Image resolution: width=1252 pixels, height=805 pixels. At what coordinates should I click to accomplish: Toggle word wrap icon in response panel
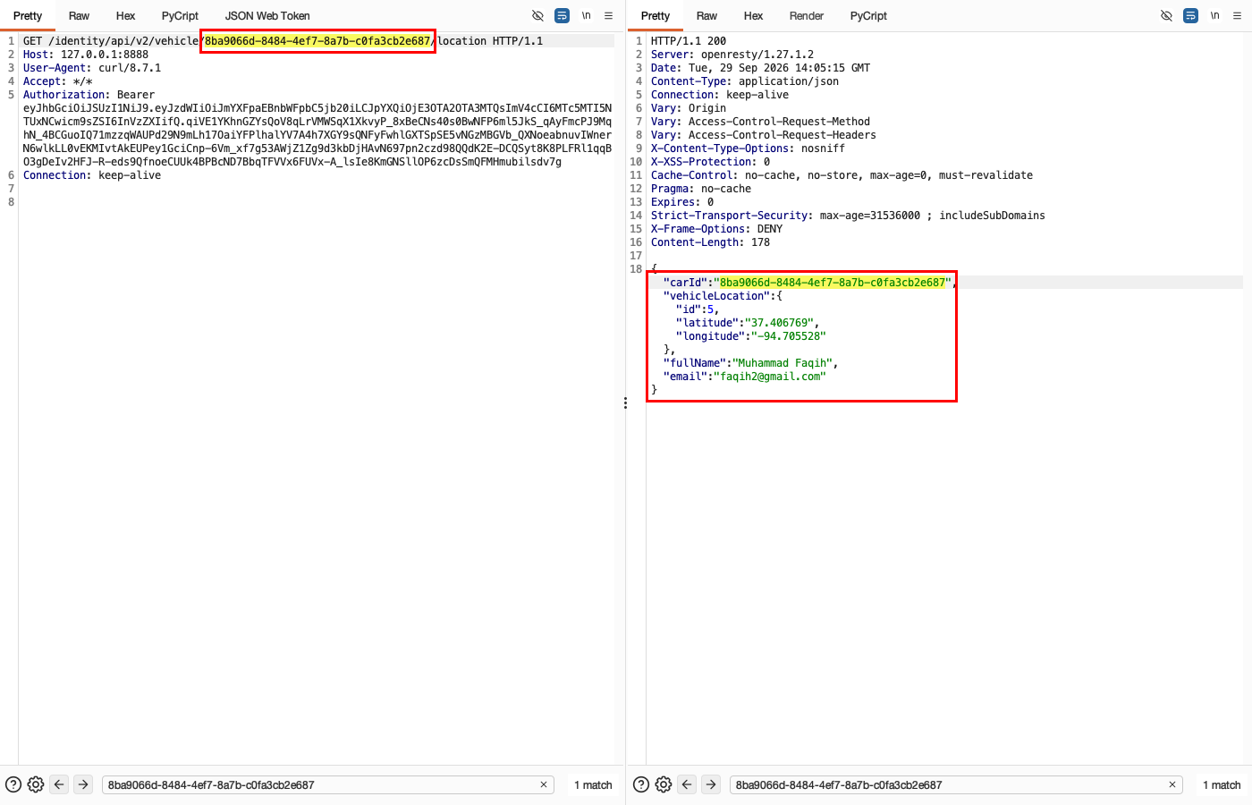pos(1190,16)
